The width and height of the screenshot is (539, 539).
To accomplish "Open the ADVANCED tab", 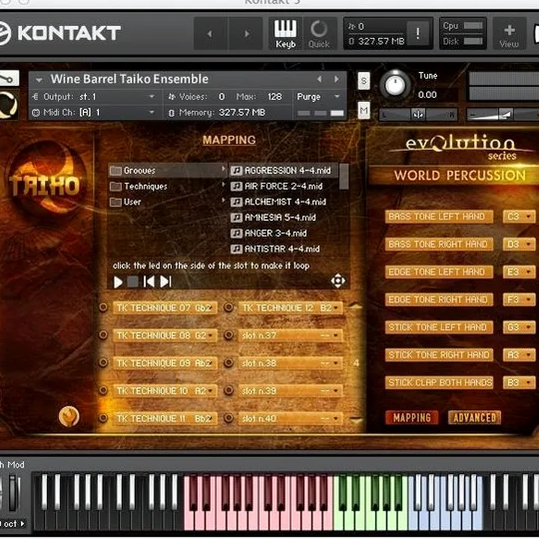I will click(x=475, y=418).
